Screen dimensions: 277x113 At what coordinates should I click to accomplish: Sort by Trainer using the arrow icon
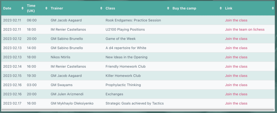pyautogui.click(x=101, y=8)
